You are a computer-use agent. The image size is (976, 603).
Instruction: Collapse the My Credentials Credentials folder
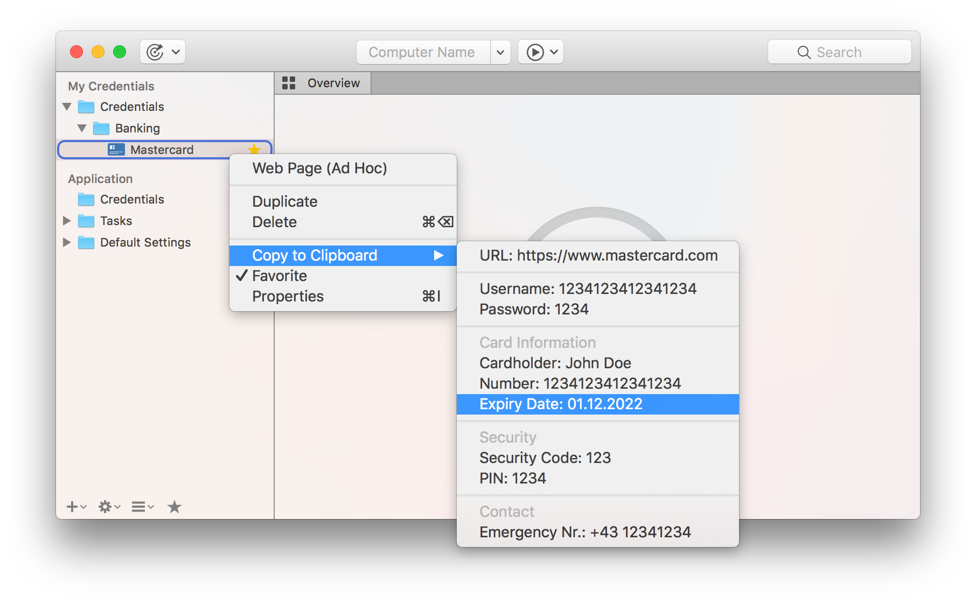click(67, 107)
